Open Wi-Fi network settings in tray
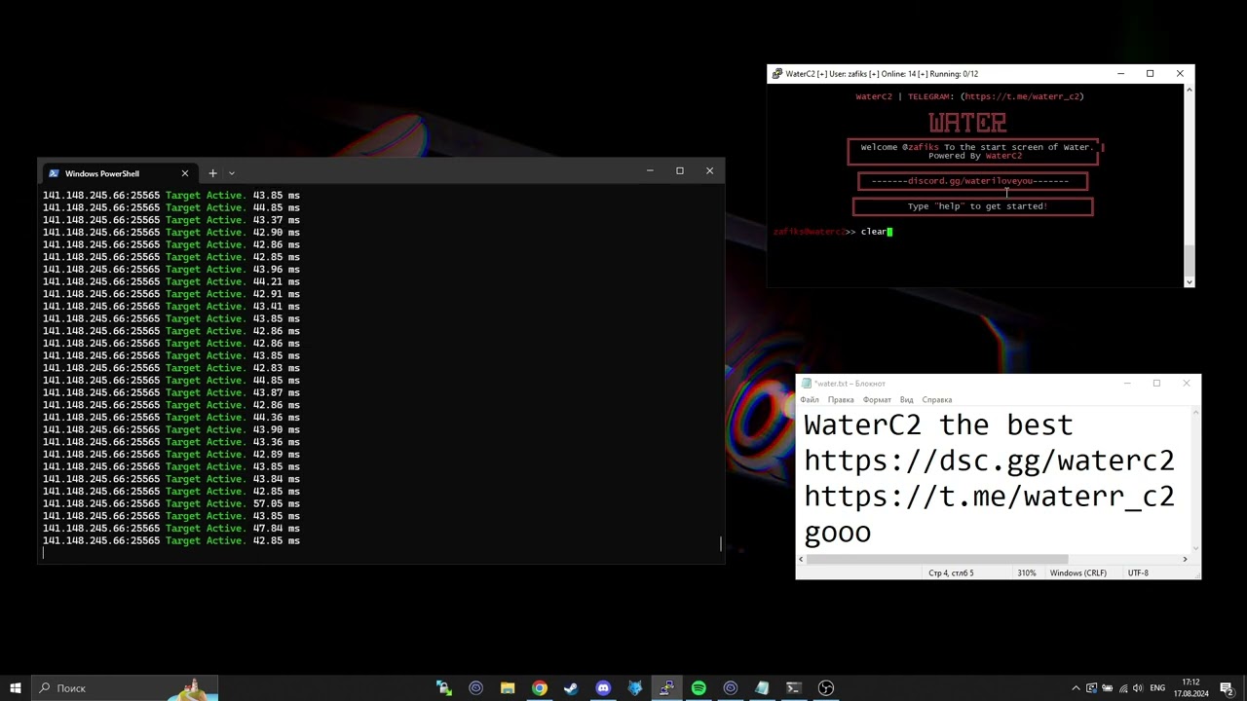The image size is (1247, 701). [x=1122, y=687]
